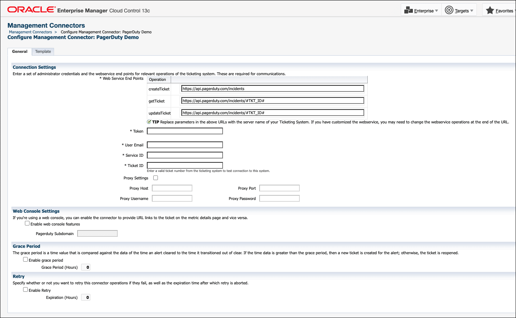Click the Grace Period Hours field

coord(85,267)
